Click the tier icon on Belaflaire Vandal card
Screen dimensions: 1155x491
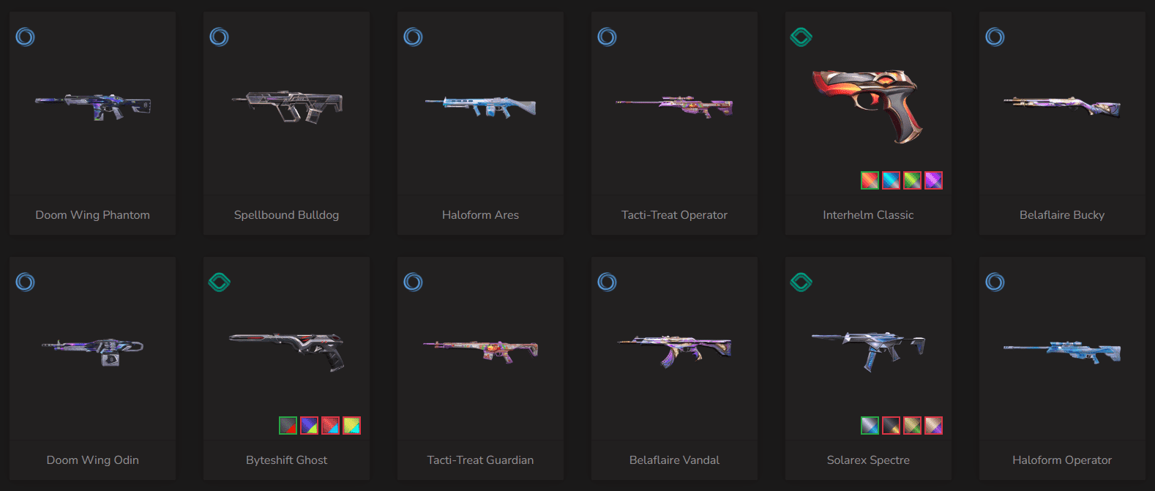608,282
